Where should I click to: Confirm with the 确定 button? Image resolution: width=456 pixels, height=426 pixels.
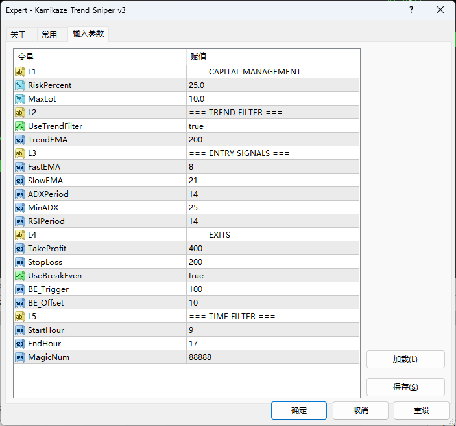(299, 410)
